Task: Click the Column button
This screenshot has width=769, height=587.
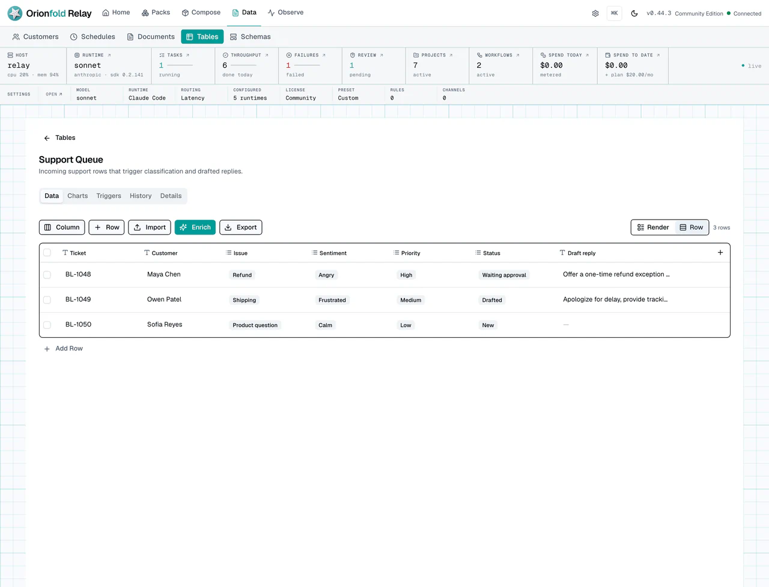Action: [62, 227]
